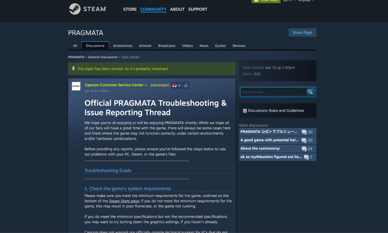The width and height of the screenshot is (388, 233).
Task: Click the PRAGMATA breadcrumb link
Action: 76,57
